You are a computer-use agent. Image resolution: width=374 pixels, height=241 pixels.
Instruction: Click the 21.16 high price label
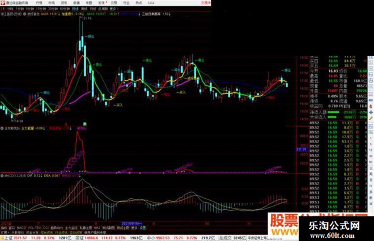coord(87,18)
